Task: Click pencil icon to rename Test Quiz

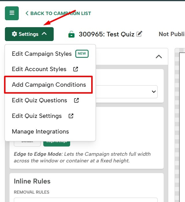Action: (x=139, y=34)
